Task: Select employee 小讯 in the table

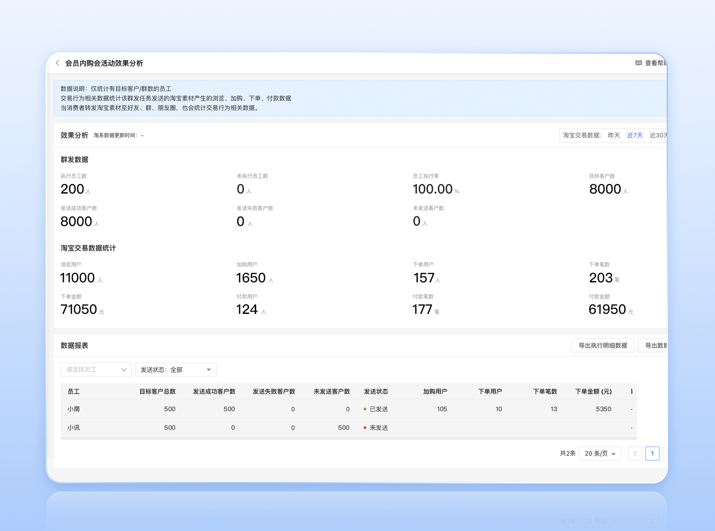Action: pos(74,428)
